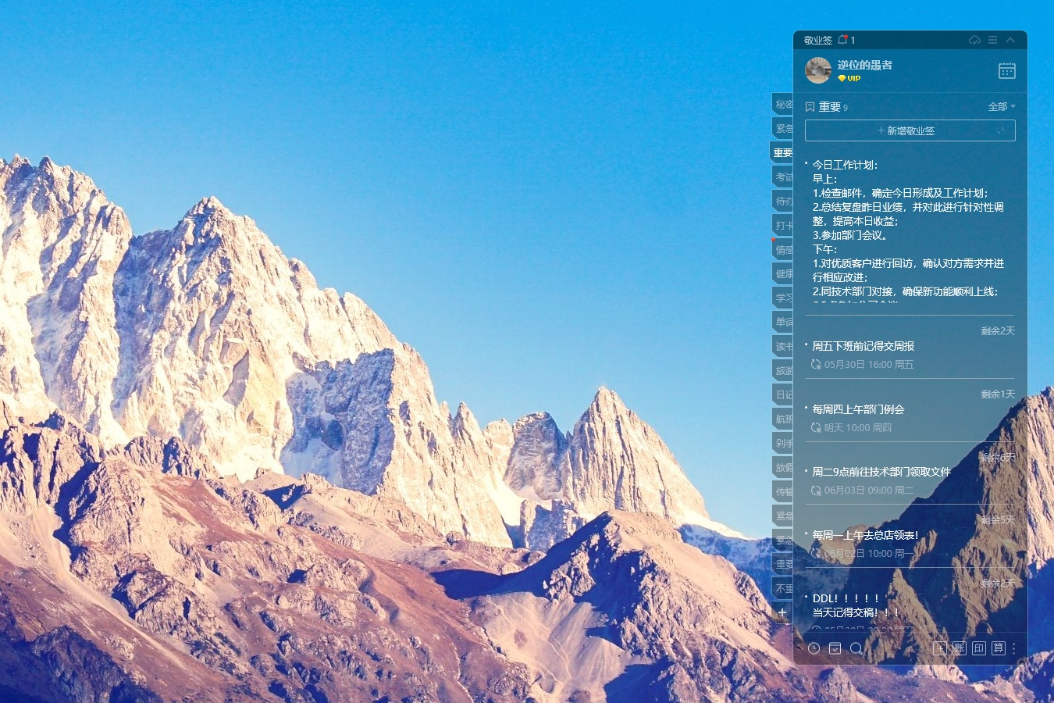Screen dimensions: 1054x703
Task: Open the notification bell in title bar
Action: (x=842, y=40)
